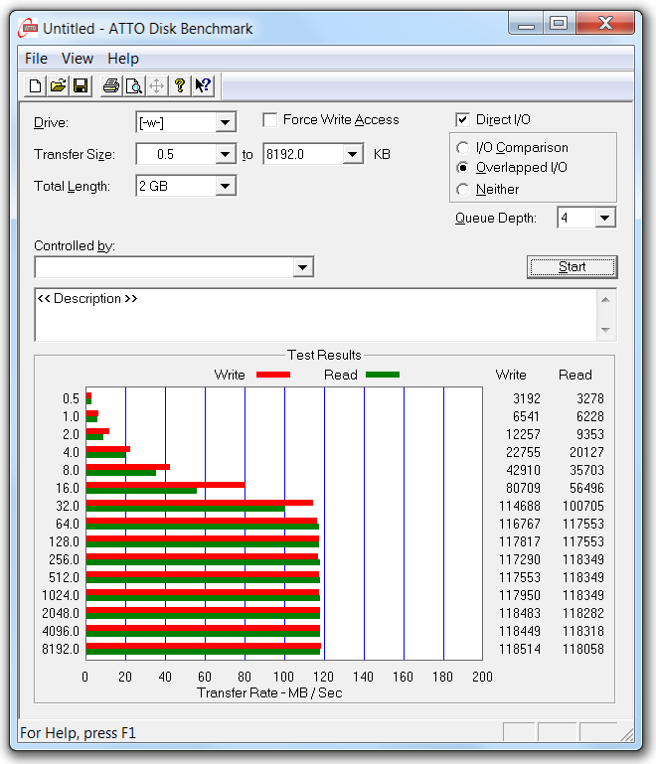Click the yellow question mark About icon
This screenshot has height=764, width=656.
pos(180,85)
